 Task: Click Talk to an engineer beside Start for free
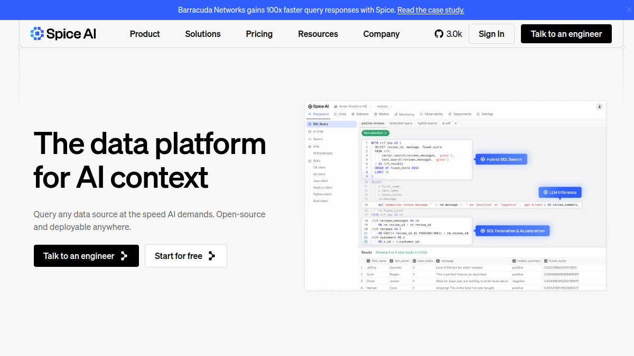[86, 256]
